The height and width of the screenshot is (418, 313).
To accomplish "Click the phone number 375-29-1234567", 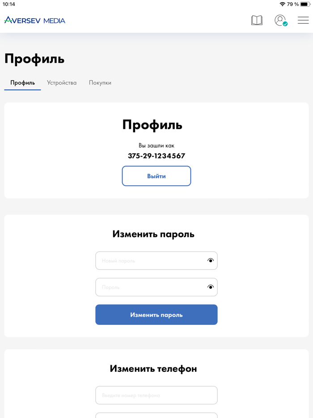I will tap(156, 156).
